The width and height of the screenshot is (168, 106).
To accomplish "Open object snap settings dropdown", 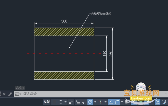I will pyautogui.click(x=122, y=102).
